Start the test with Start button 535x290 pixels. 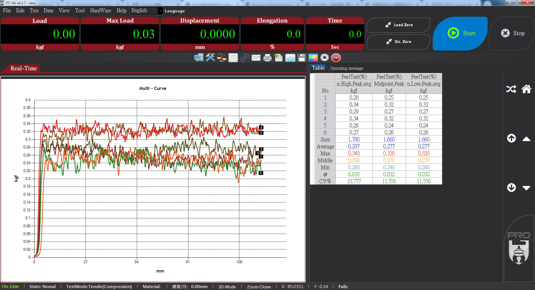pos(461,33)
